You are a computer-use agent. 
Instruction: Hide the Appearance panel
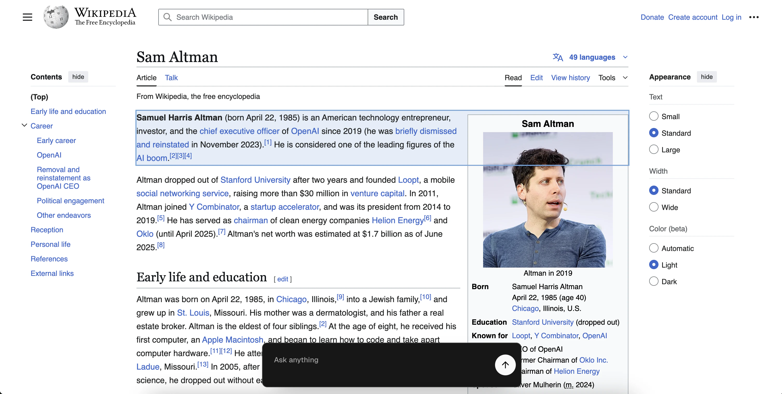point(707,77)
